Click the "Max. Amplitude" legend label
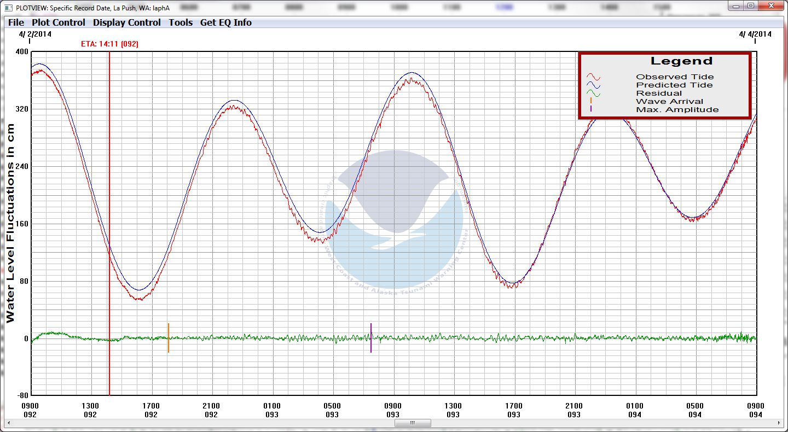Viewport: 788px width, 432px height. pyautogui.click(x=677, y=109)
